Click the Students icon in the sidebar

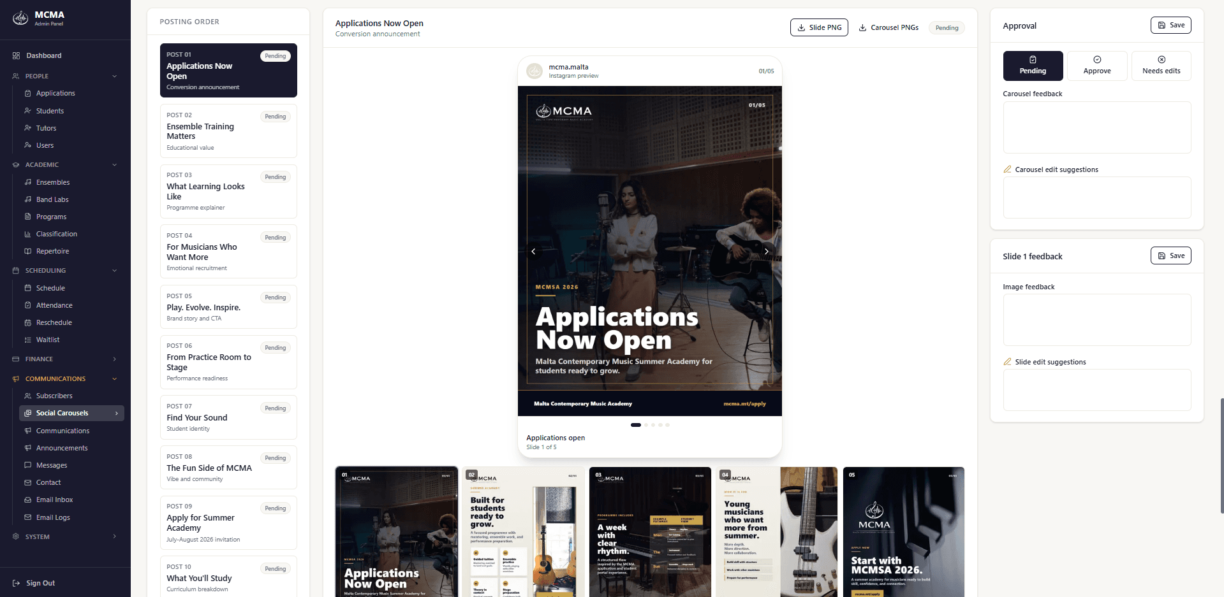[x=27, y=111]
